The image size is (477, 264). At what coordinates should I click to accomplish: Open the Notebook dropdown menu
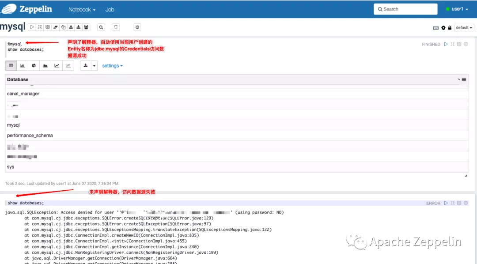coord(82,9)
